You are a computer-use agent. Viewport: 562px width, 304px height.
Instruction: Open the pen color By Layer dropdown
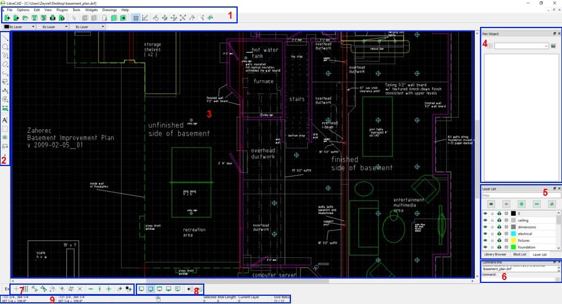(x=19, y=27)
